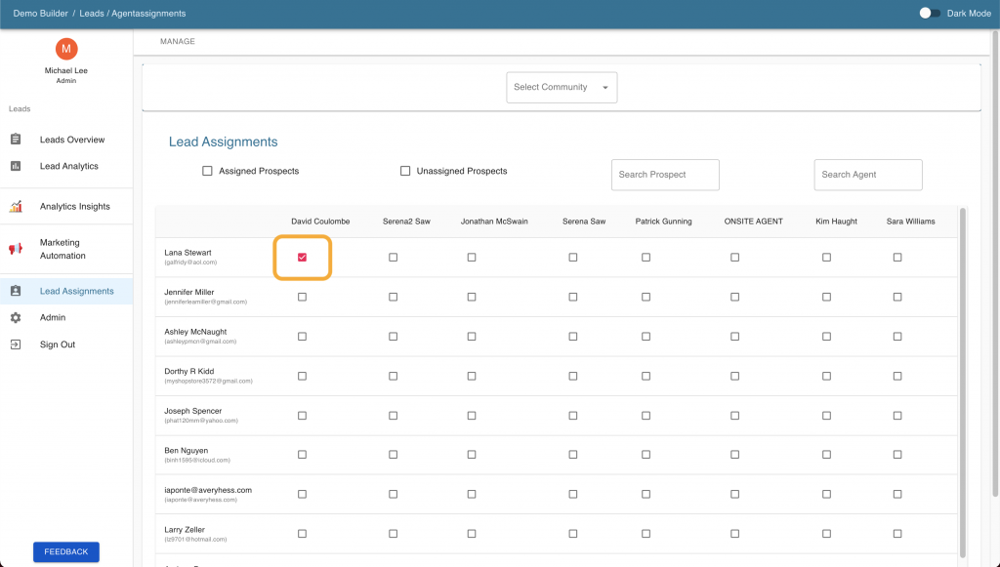The image size is (1000, 567).
Task: Assign Larry Zeller to Sara Williams
Action: [x=897, y=534]
